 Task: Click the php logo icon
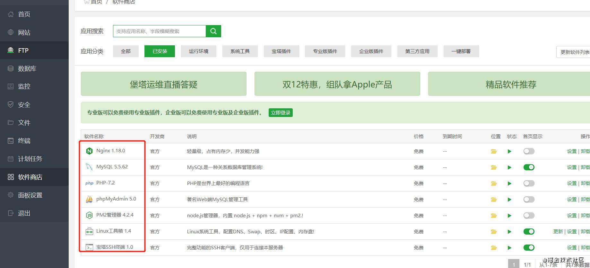click(x=89, y=183)
